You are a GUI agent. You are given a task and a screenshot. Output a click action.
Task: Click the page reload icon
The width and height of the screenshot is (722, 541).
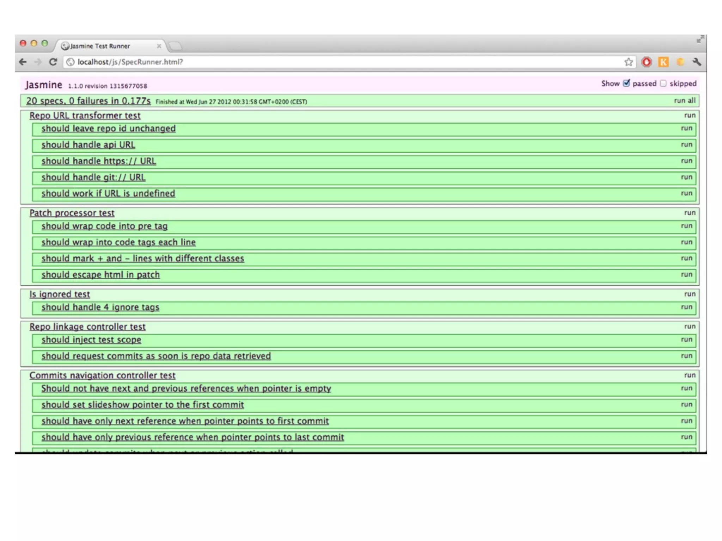[x=53, y=62]
